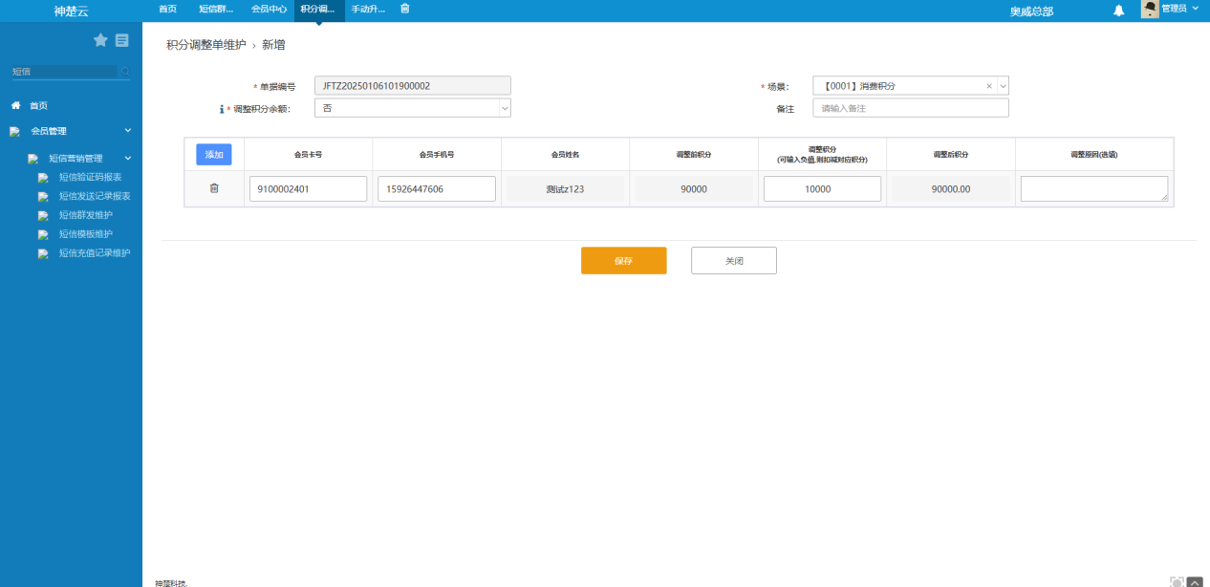This screenshot has width=1210, height=587.
Task: Click the icon beside 短信验证码报表
Action: pyautogui.click(x=43, y=177)
